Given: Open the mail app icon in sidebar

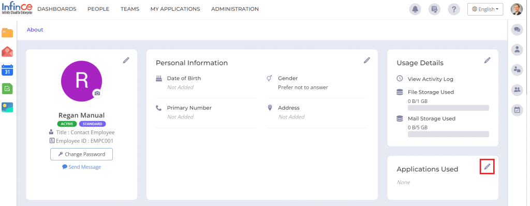Looking at the screenshot, I should [7, 51].
